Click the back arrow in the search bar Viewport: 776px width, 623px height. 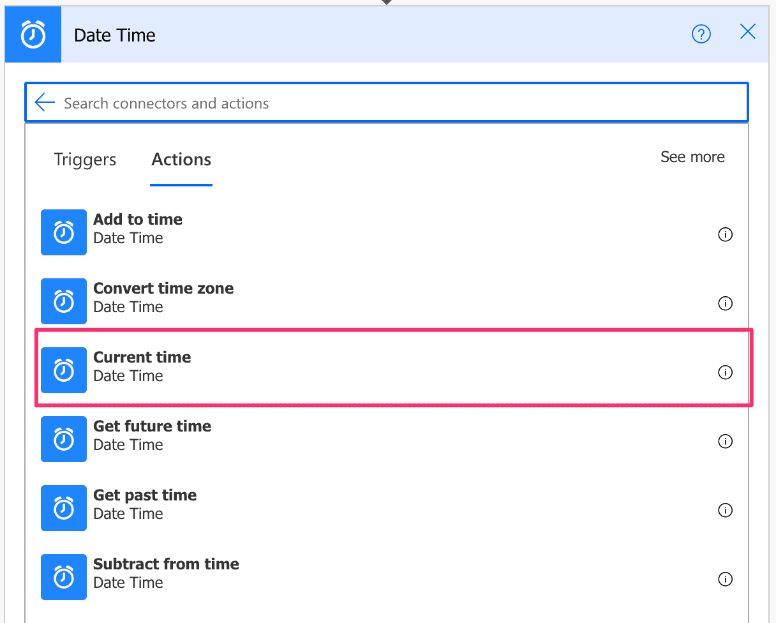(x=44, y=102)
